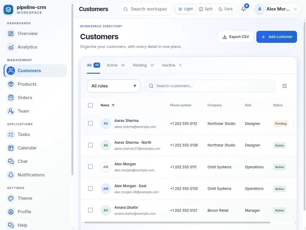The image size is (306, 230).
Task: Go to Orders in sidebar menu
Action: (35, 98)
